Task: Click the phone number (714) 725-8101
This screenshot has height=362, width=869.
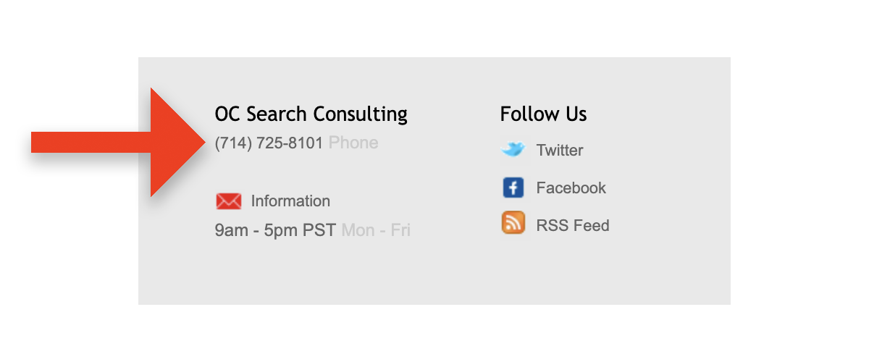Action: coord(269,143)
